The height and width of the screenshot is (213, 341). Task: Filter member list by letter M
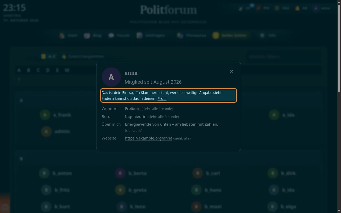[x=67, y=70]
